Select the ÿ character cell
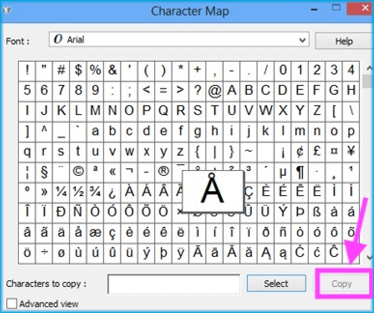 click(180, 254)
